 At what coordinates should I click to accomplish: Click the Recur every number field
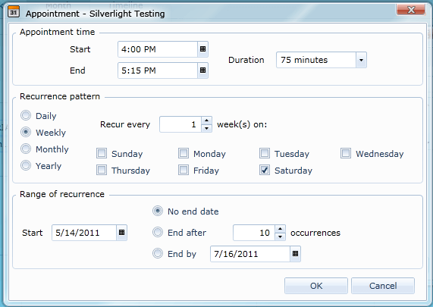(x=180, y=124)
